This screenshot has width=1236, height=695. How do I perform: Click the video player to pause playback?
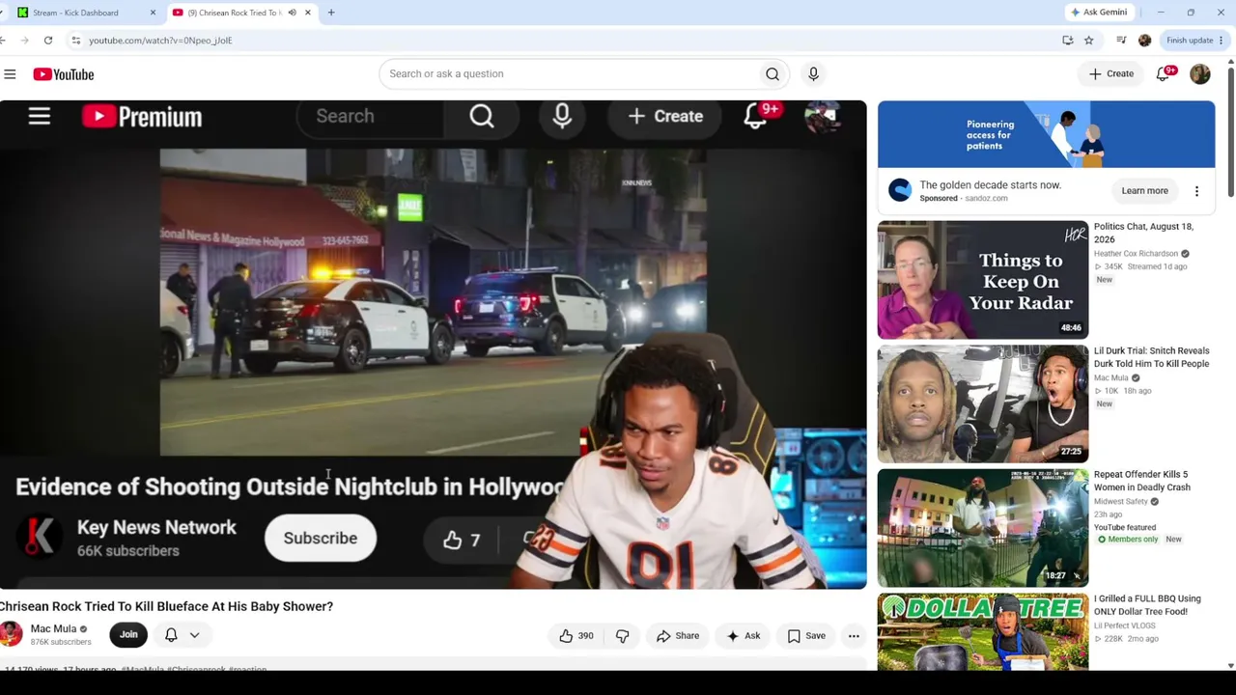(x=433, y=345)
